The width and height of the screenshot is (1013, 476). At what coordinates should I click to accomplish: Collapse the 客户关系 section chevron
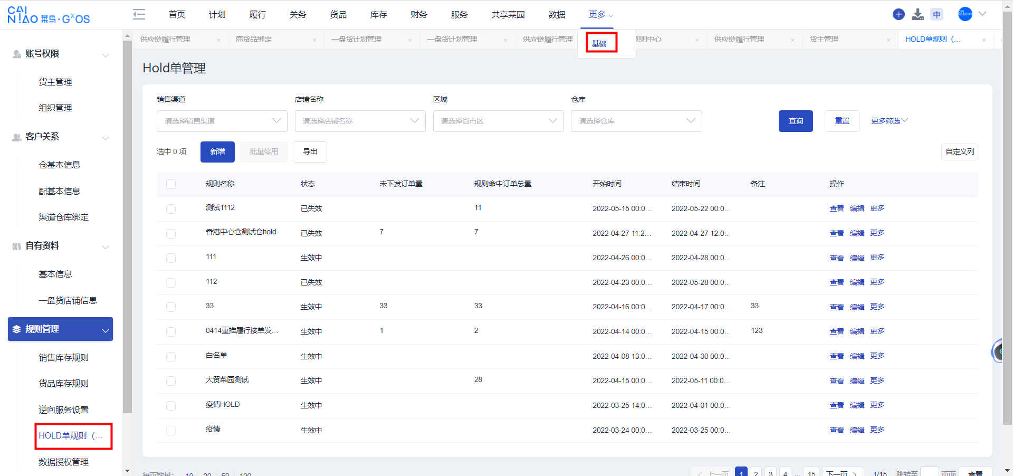click(106, 138)
